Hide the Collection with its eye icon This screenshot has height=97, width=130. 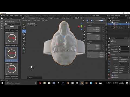pos(128,22)
